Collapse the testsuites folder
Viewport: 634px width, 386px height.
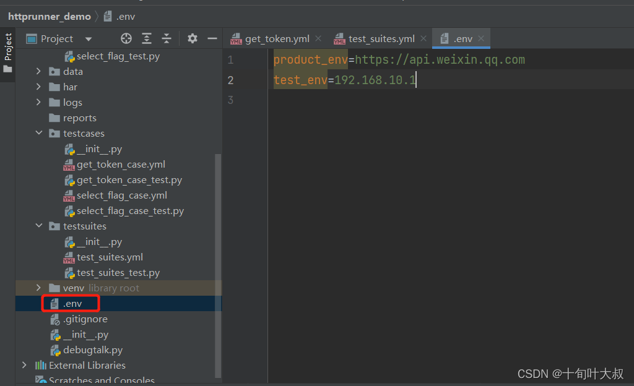pyautogui.click(x=39, y=226)
